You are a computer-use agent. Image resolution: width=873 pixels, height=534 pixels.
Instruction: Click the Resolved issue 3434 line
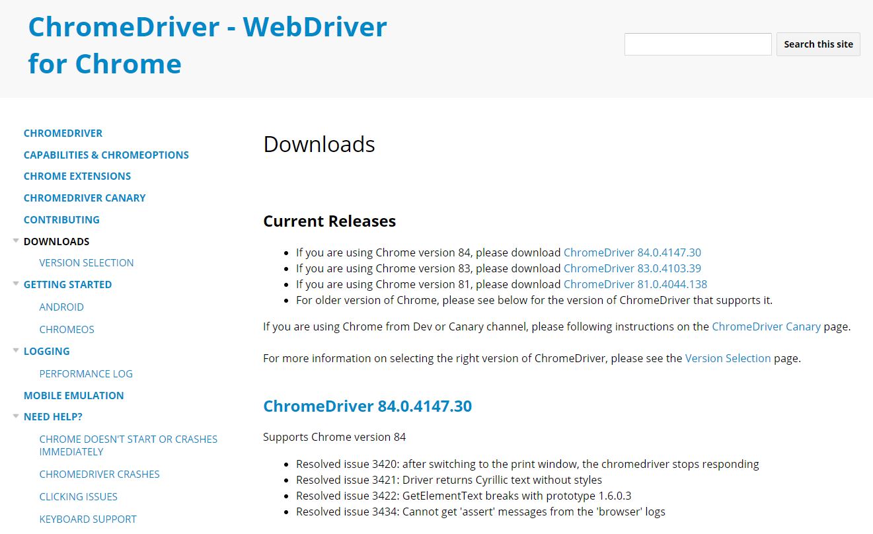pyautogui.click(x=480, y=512)
